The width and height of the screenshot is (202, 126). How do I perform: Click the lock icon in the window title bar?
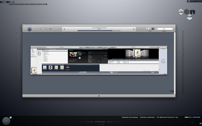[x=24, y=26]
